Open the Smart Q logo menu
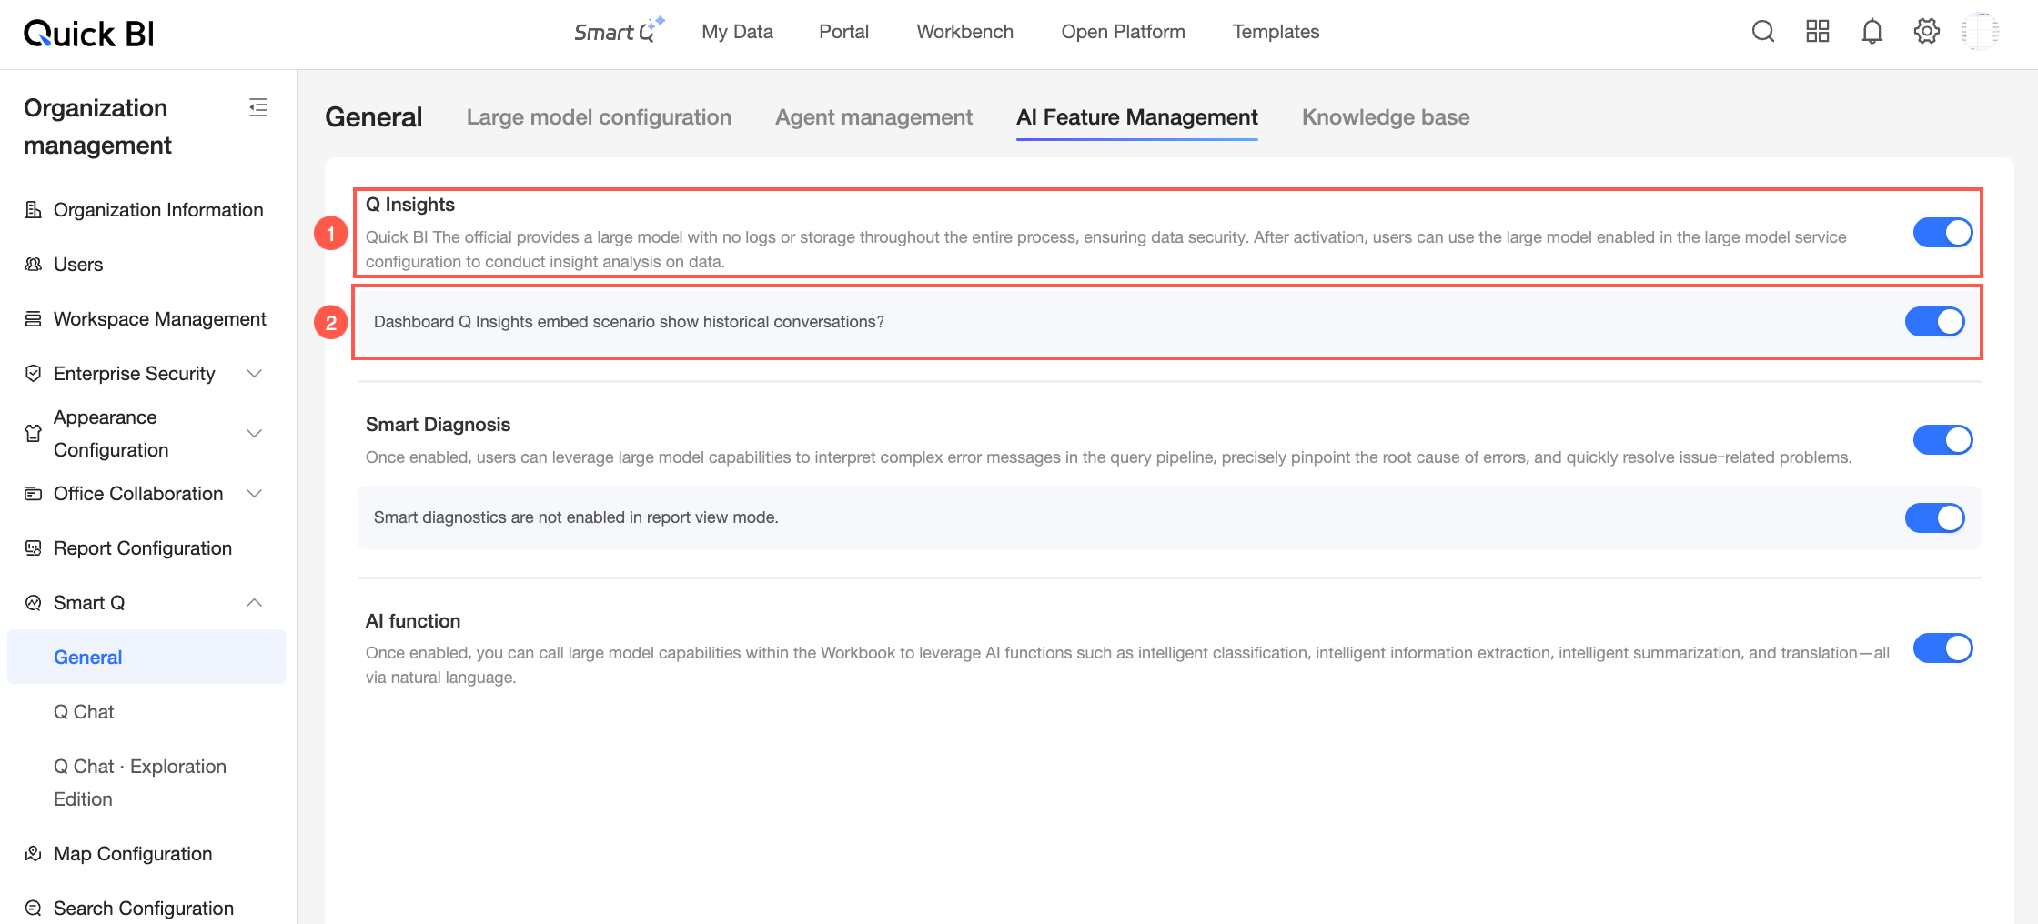Viewport: 2038px width, 924px height. coord(620,31)
